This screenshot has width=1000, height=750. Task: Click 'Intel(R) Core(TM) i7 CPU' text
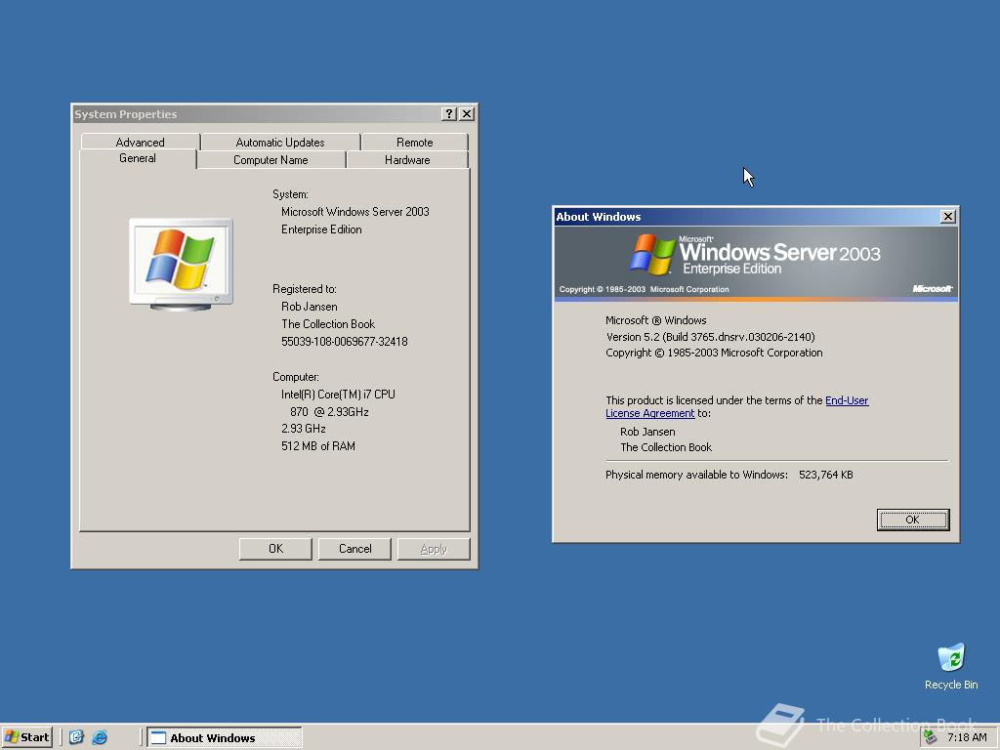point(338,395)
